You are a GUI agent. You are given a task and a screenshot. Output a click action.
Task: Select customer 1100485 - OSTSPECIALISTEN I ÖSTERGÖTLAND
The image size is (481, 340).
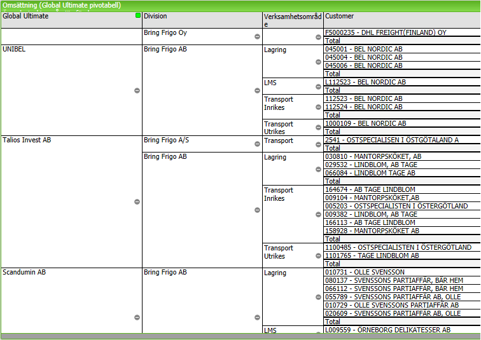click(402, 247)
